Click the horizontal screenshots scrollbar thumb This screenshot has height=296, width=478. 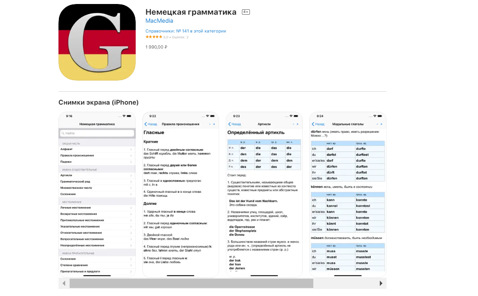point(191,283)
